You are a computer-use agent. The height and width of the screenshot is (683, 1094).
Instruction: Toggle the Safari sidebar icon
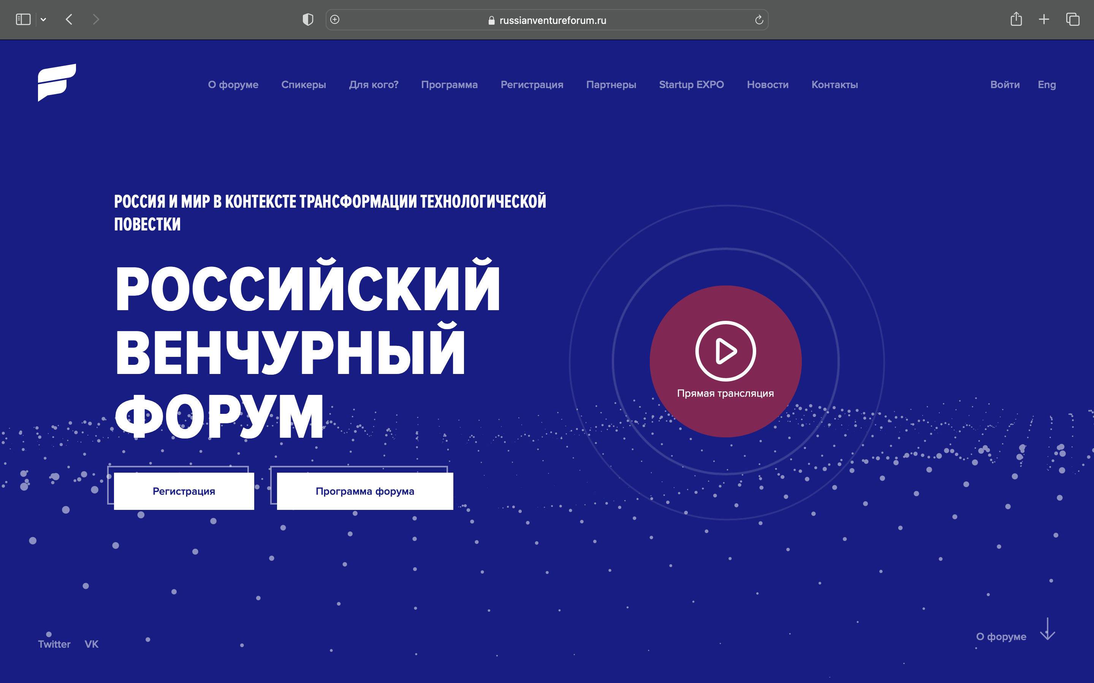point(23,19)
